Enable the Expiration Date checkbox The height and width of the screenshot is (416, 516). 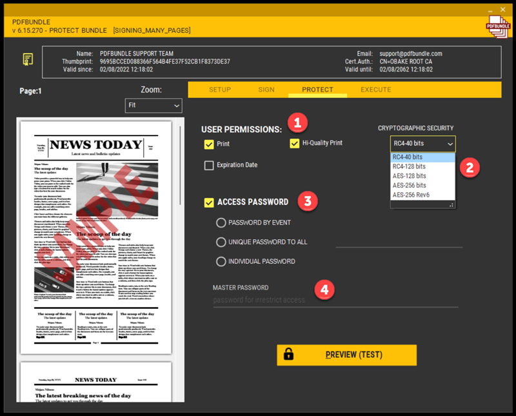click(209, 165)
